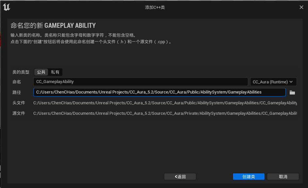Click the 创建类 button
This screenshot has width=308, height=188.
(x=249, y=177)
